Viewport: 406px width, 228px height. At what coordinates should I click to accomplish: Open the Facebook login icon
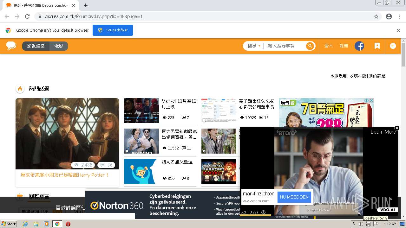[x=359, y=46]
